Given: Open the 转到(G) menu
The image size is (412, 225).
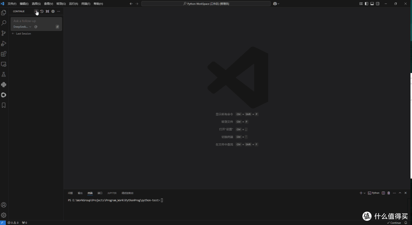Looking at the screenshot, I should (x=61, y=4).
